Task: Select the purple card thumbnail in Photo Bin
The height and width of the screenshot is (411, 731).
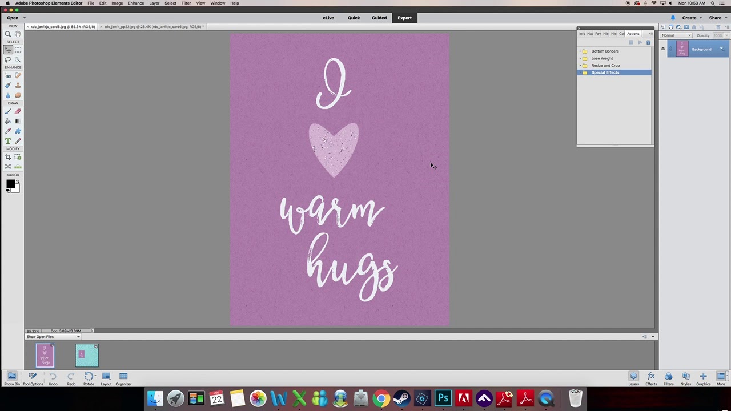Action: [x=45, y=356]
